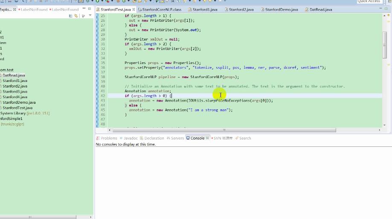Click the editor horizontal scroll right arrow
The height and width of the screenshot is (219, 392).
point(380,130)
